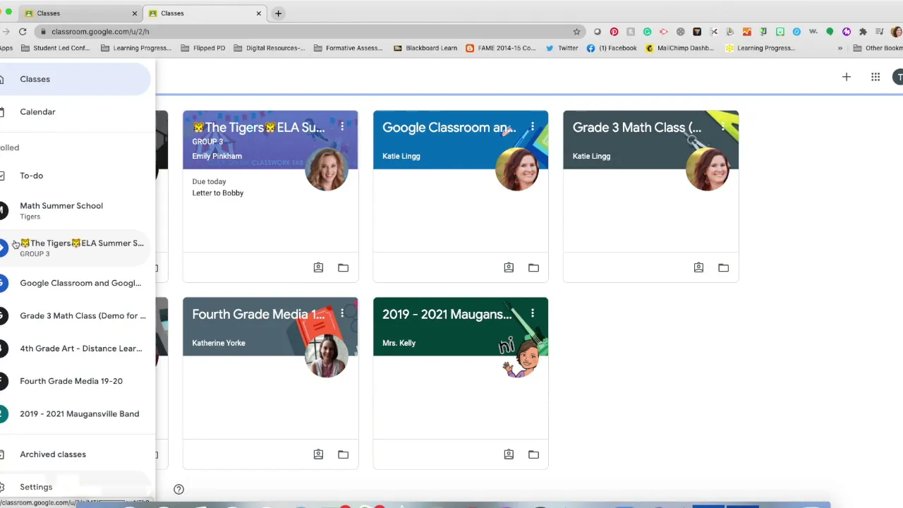Viewport: 903px width, 508px height.
Task: Open three-dot menu on Grade 3 Math card
Action: point(723,127)
